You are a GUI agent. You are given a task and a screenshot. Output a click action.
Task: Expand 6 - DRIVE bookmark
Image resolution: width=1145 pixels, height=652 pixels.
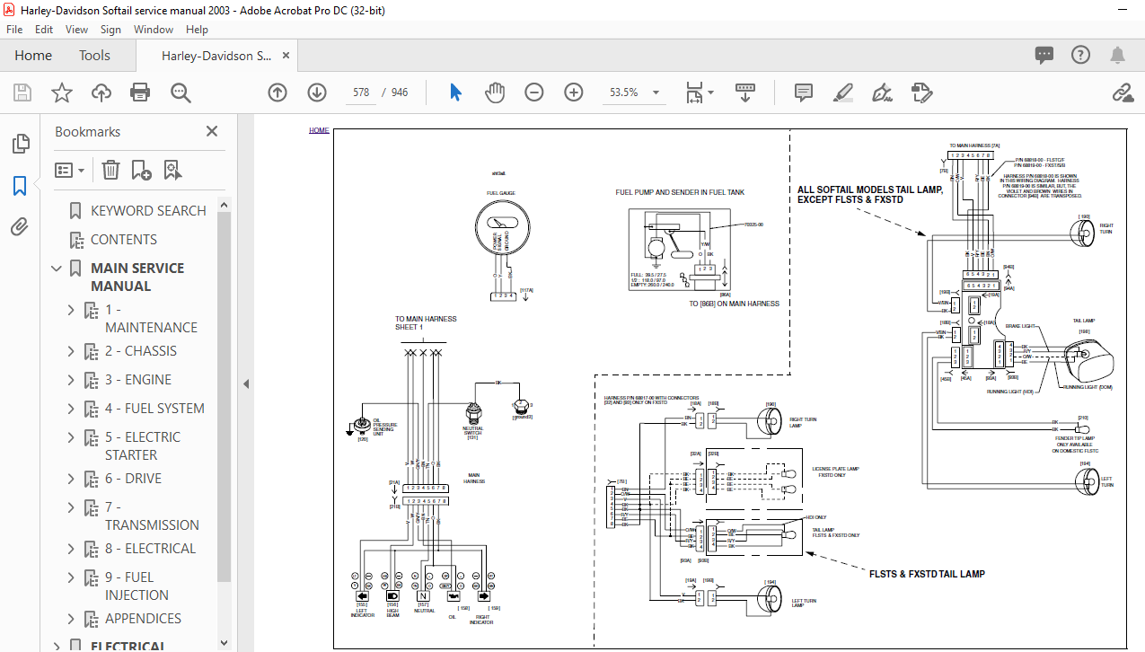coord(71,479)
